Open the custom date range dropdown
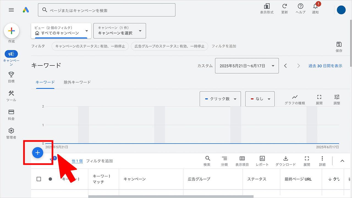 [246, 66]
